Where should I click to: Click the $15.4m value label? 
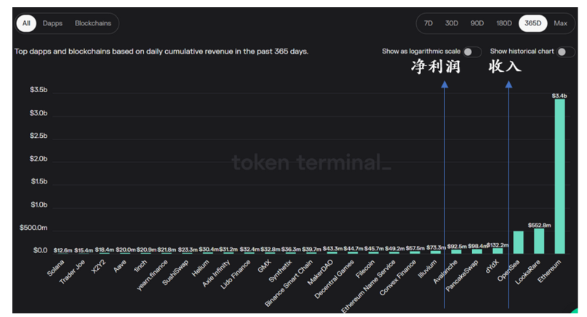(x=84, y=250)
